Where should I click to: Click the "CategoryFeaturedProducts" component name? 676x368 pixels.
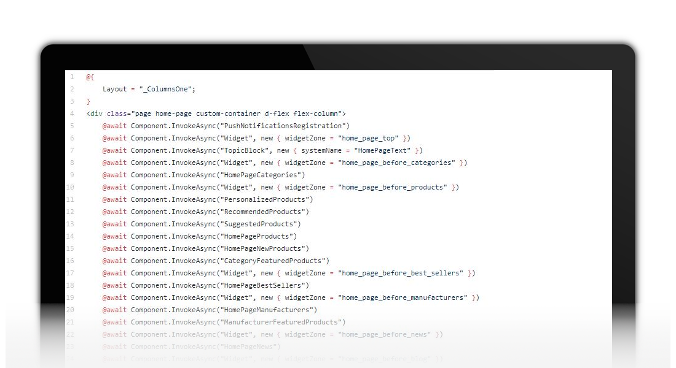coord(272,261)
